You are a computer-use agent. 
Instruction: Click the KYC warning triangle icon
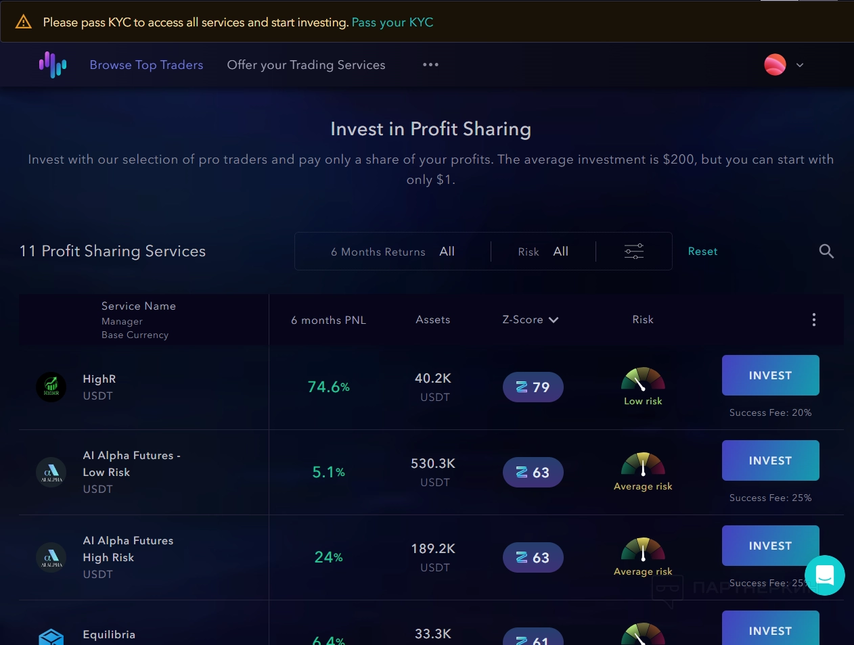click(24, 22)
